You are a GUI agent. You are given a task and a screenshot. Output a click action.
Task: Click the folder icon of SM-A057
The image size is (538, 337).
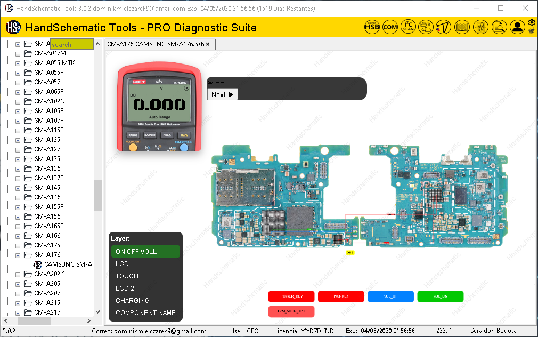pyautogui.click(x=28, y=82)
